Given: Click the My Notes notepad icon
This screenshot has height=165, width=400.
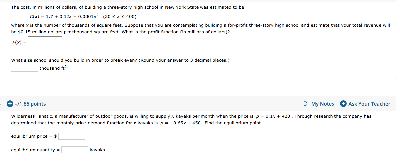Looking at the screenshot, I should point(306,104).
